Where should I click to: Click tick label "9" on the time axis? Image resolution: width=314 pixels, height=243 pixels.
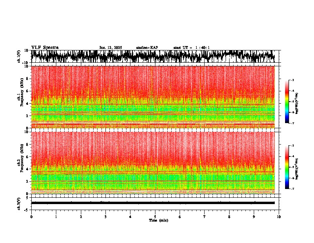point(254,217)
